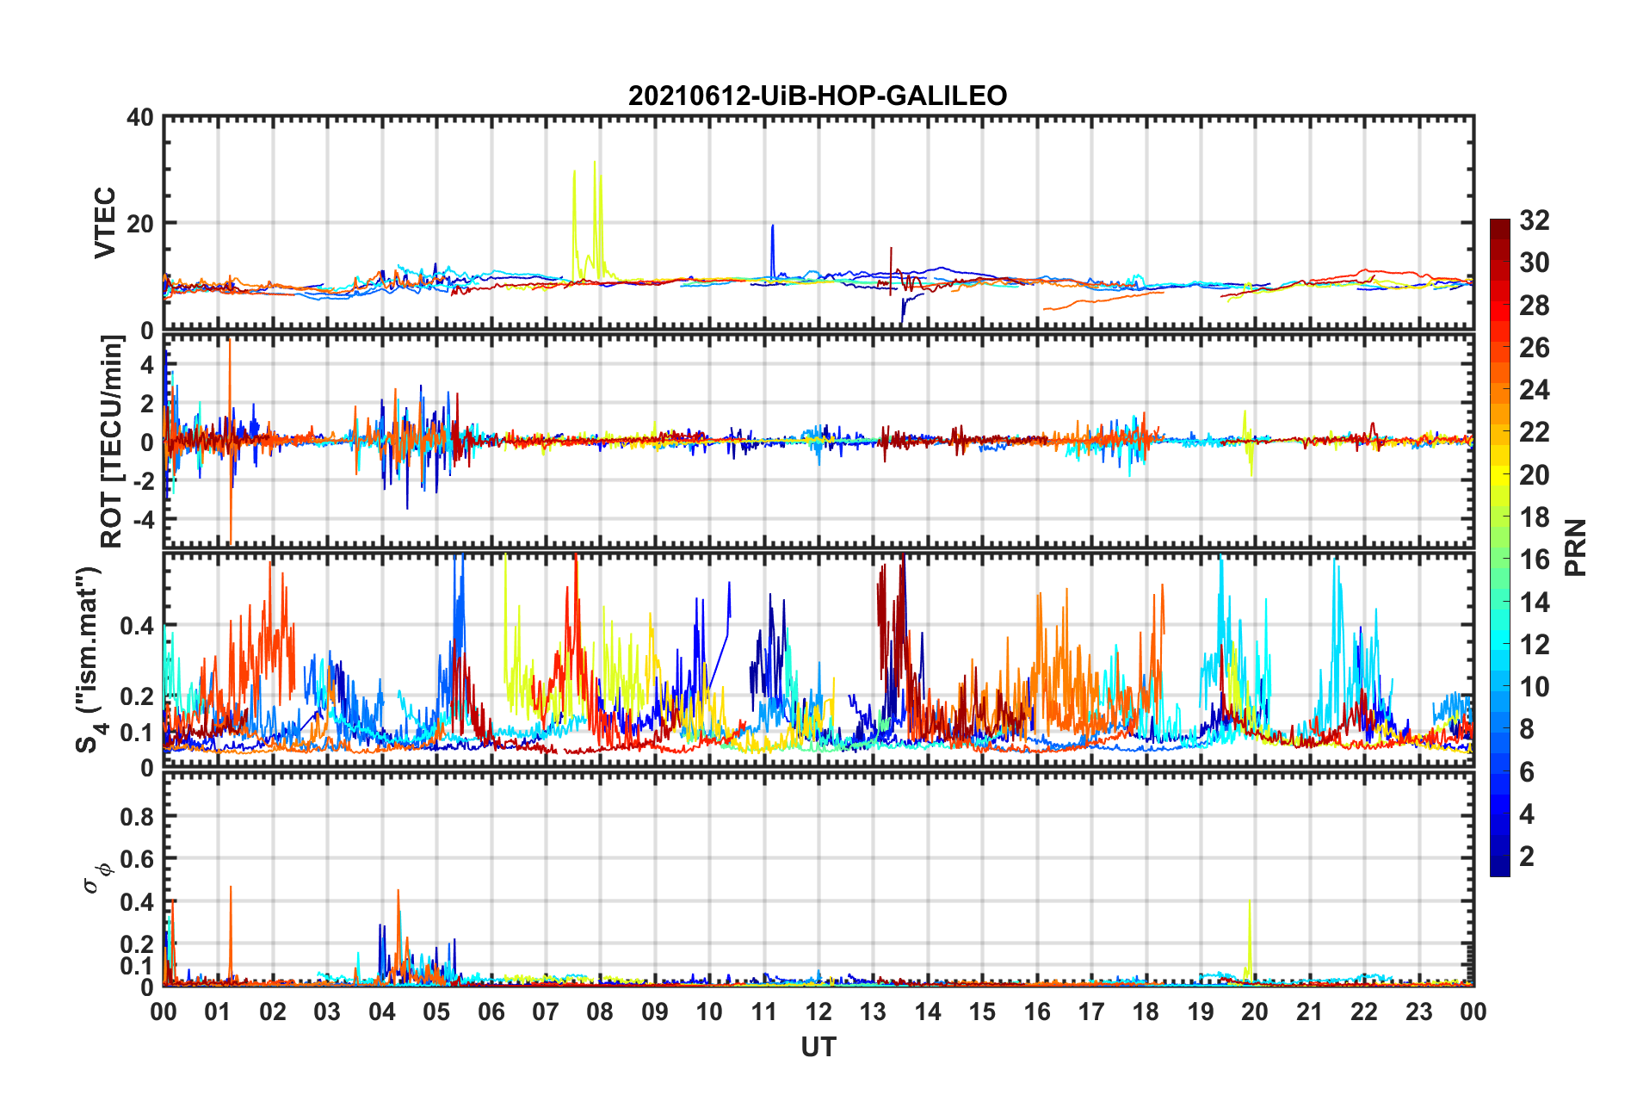Select the 06 tick on the UT axis
The width and height of the screenshot is (1637, 1095).
(491, 1011)
